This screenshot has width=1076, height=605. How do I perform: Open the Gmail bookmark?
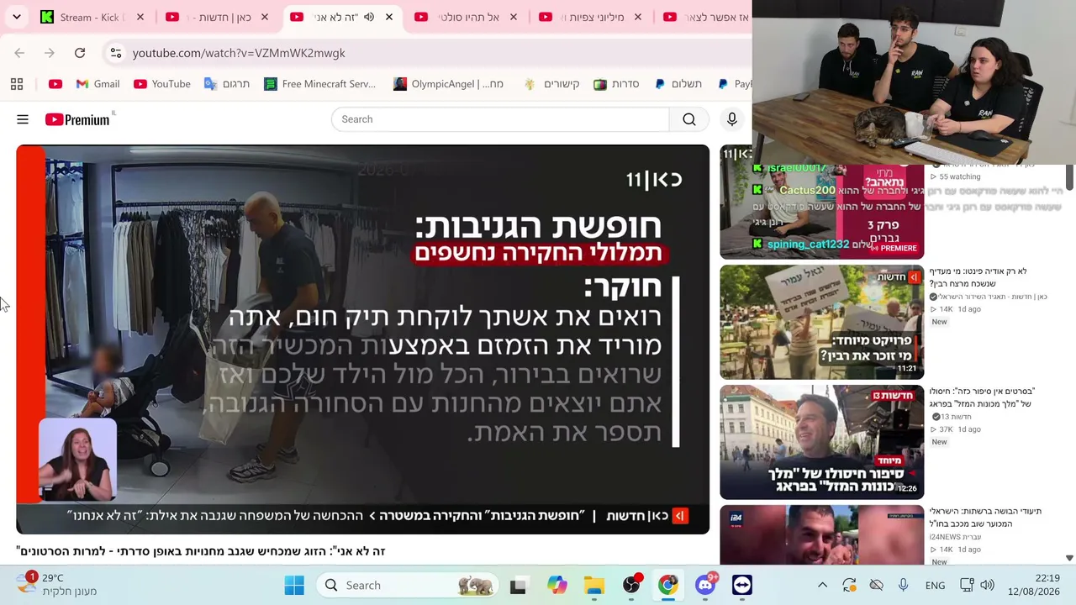pos(98,84)
